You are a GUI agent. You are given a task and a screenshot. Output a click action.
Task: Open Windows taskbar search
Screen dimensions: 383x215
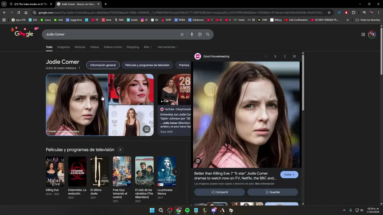161,210
